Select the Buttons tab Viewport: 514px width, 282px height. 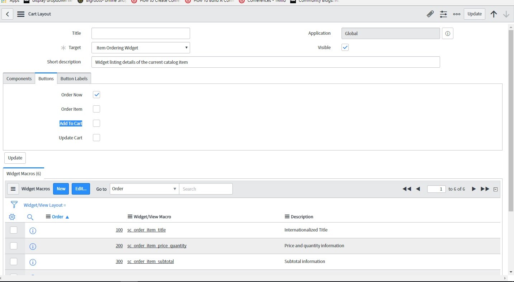(x=46, y=78)
